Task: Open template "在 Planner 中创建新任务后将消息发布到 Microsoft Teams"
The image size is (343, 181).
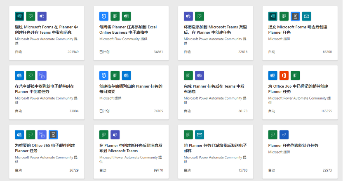Action: 131,148
